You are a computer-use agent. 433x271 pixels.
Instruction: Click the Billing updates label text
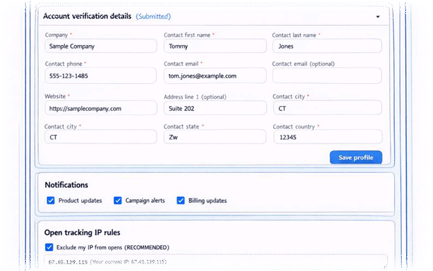coord(207,200)
